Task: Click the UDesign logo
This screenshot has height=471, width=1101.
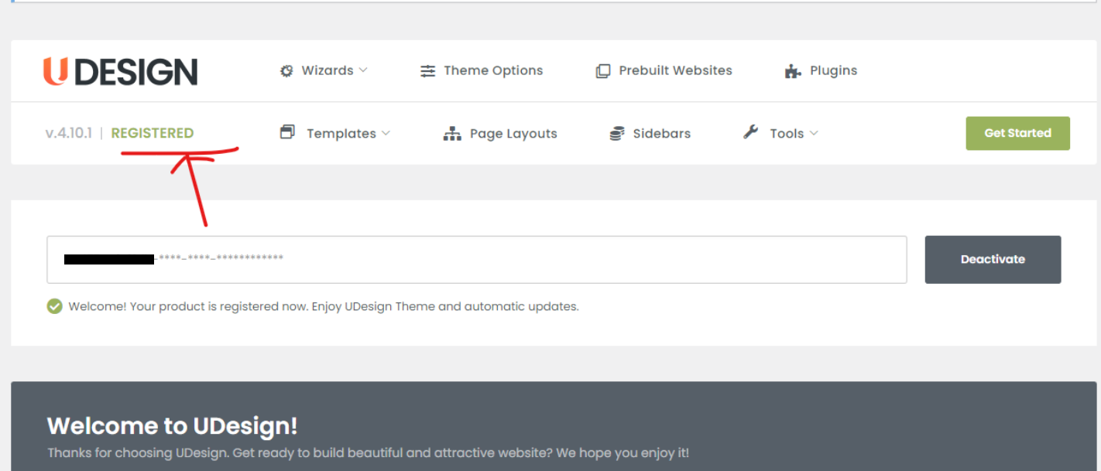Action: point(120,71)
